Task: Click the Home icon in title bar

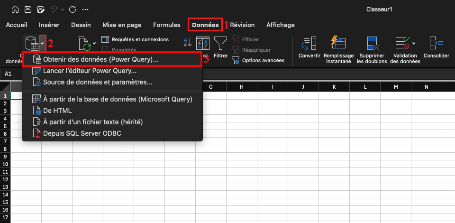Action: (x=16, y=9)
